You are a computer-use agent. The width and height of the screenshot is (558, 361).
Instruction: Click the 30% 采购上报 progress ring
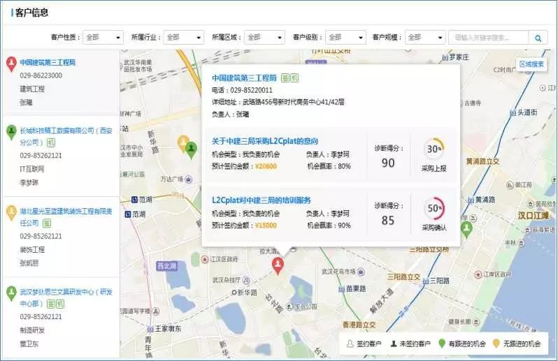coord(434,149)
